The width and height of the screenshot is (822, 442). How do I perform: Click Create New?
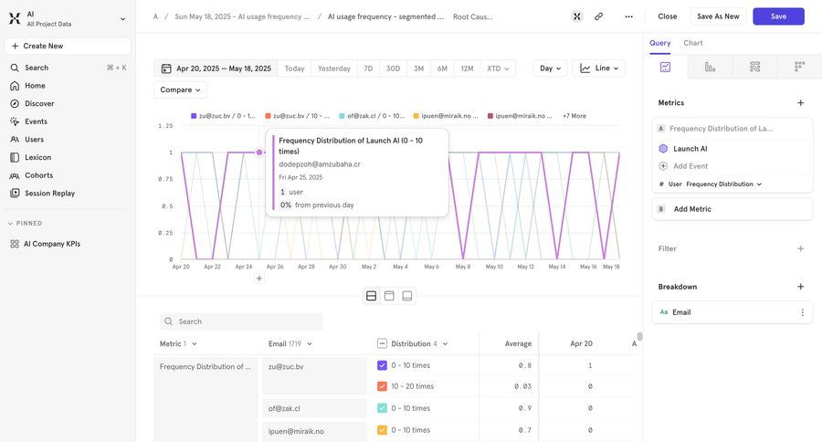68,47
